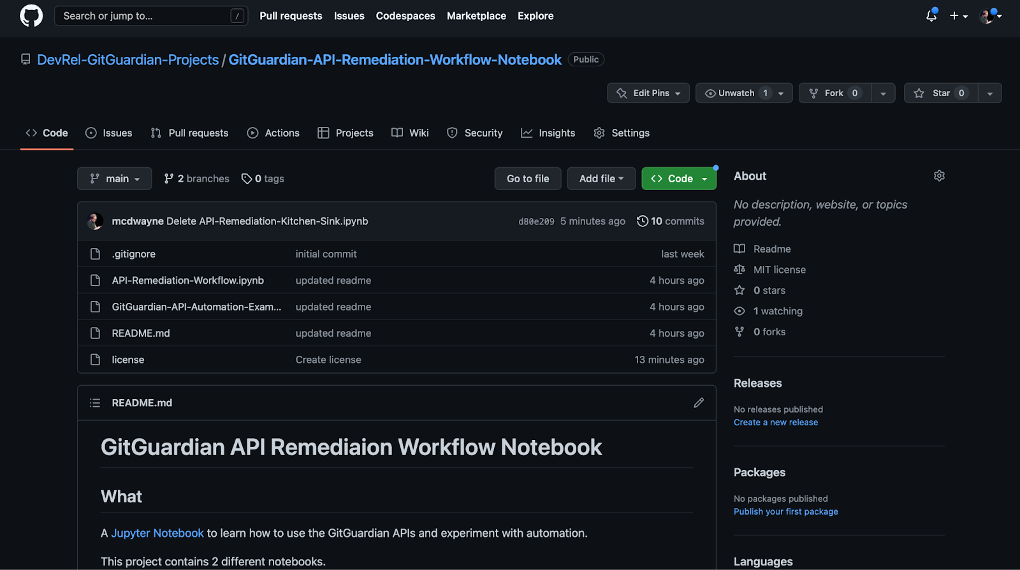View the 10 commits history
This screenshot has height=570, width=1020.
pyautogui.click(x=671, y=221)
